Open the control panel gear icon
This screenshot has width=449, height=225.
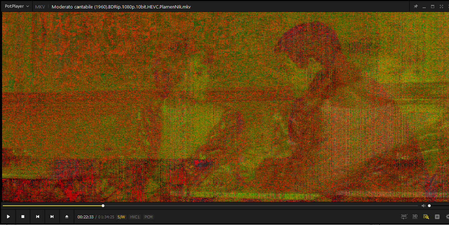[447, 217]
